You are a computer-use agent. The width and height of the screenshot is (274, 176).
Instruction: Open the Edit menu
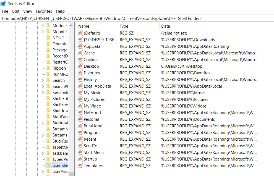pyautogui.click(x=15, y=11)
